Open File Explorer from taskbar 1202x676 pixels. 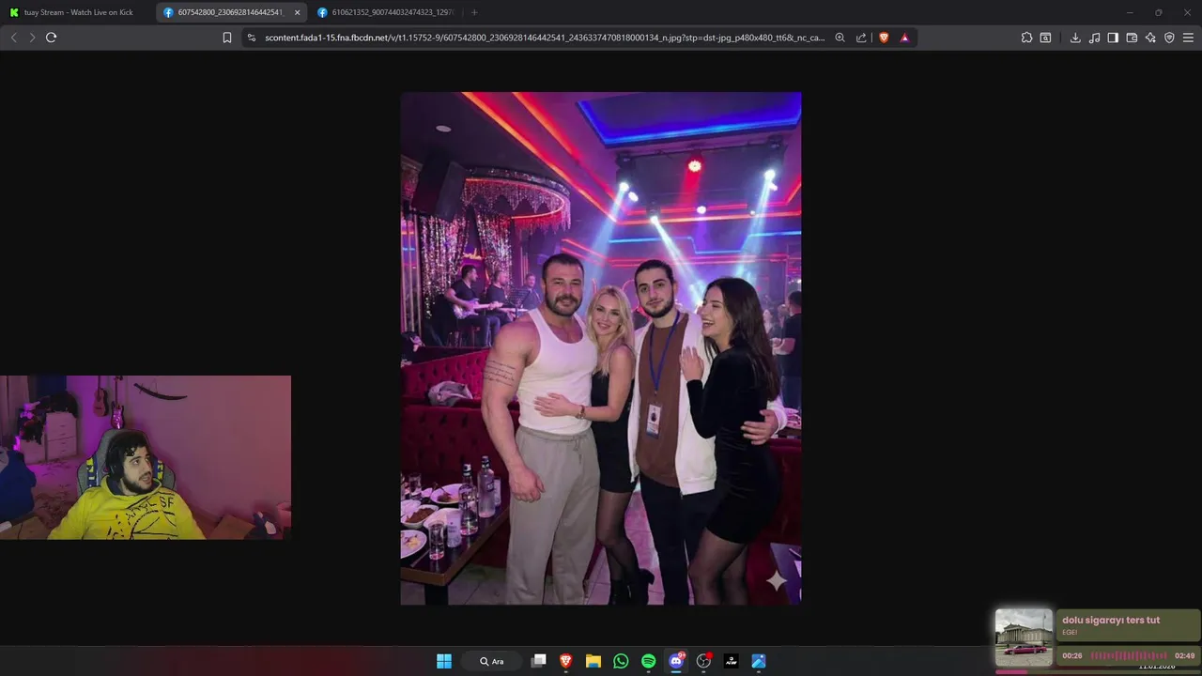tap(593, 661)
